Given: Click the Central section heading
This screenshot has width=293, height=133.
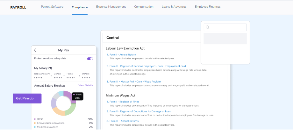Looking at the screenshot, I should click(112, 38).
